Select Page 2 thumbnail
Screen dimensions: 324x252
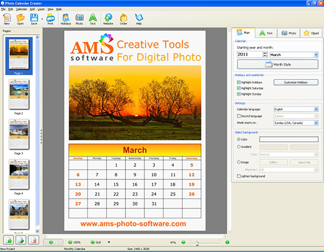(19, 94)
